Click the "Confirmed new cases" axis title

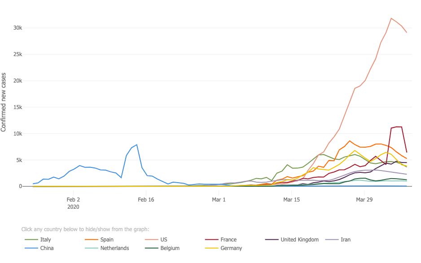pos(4,102)
